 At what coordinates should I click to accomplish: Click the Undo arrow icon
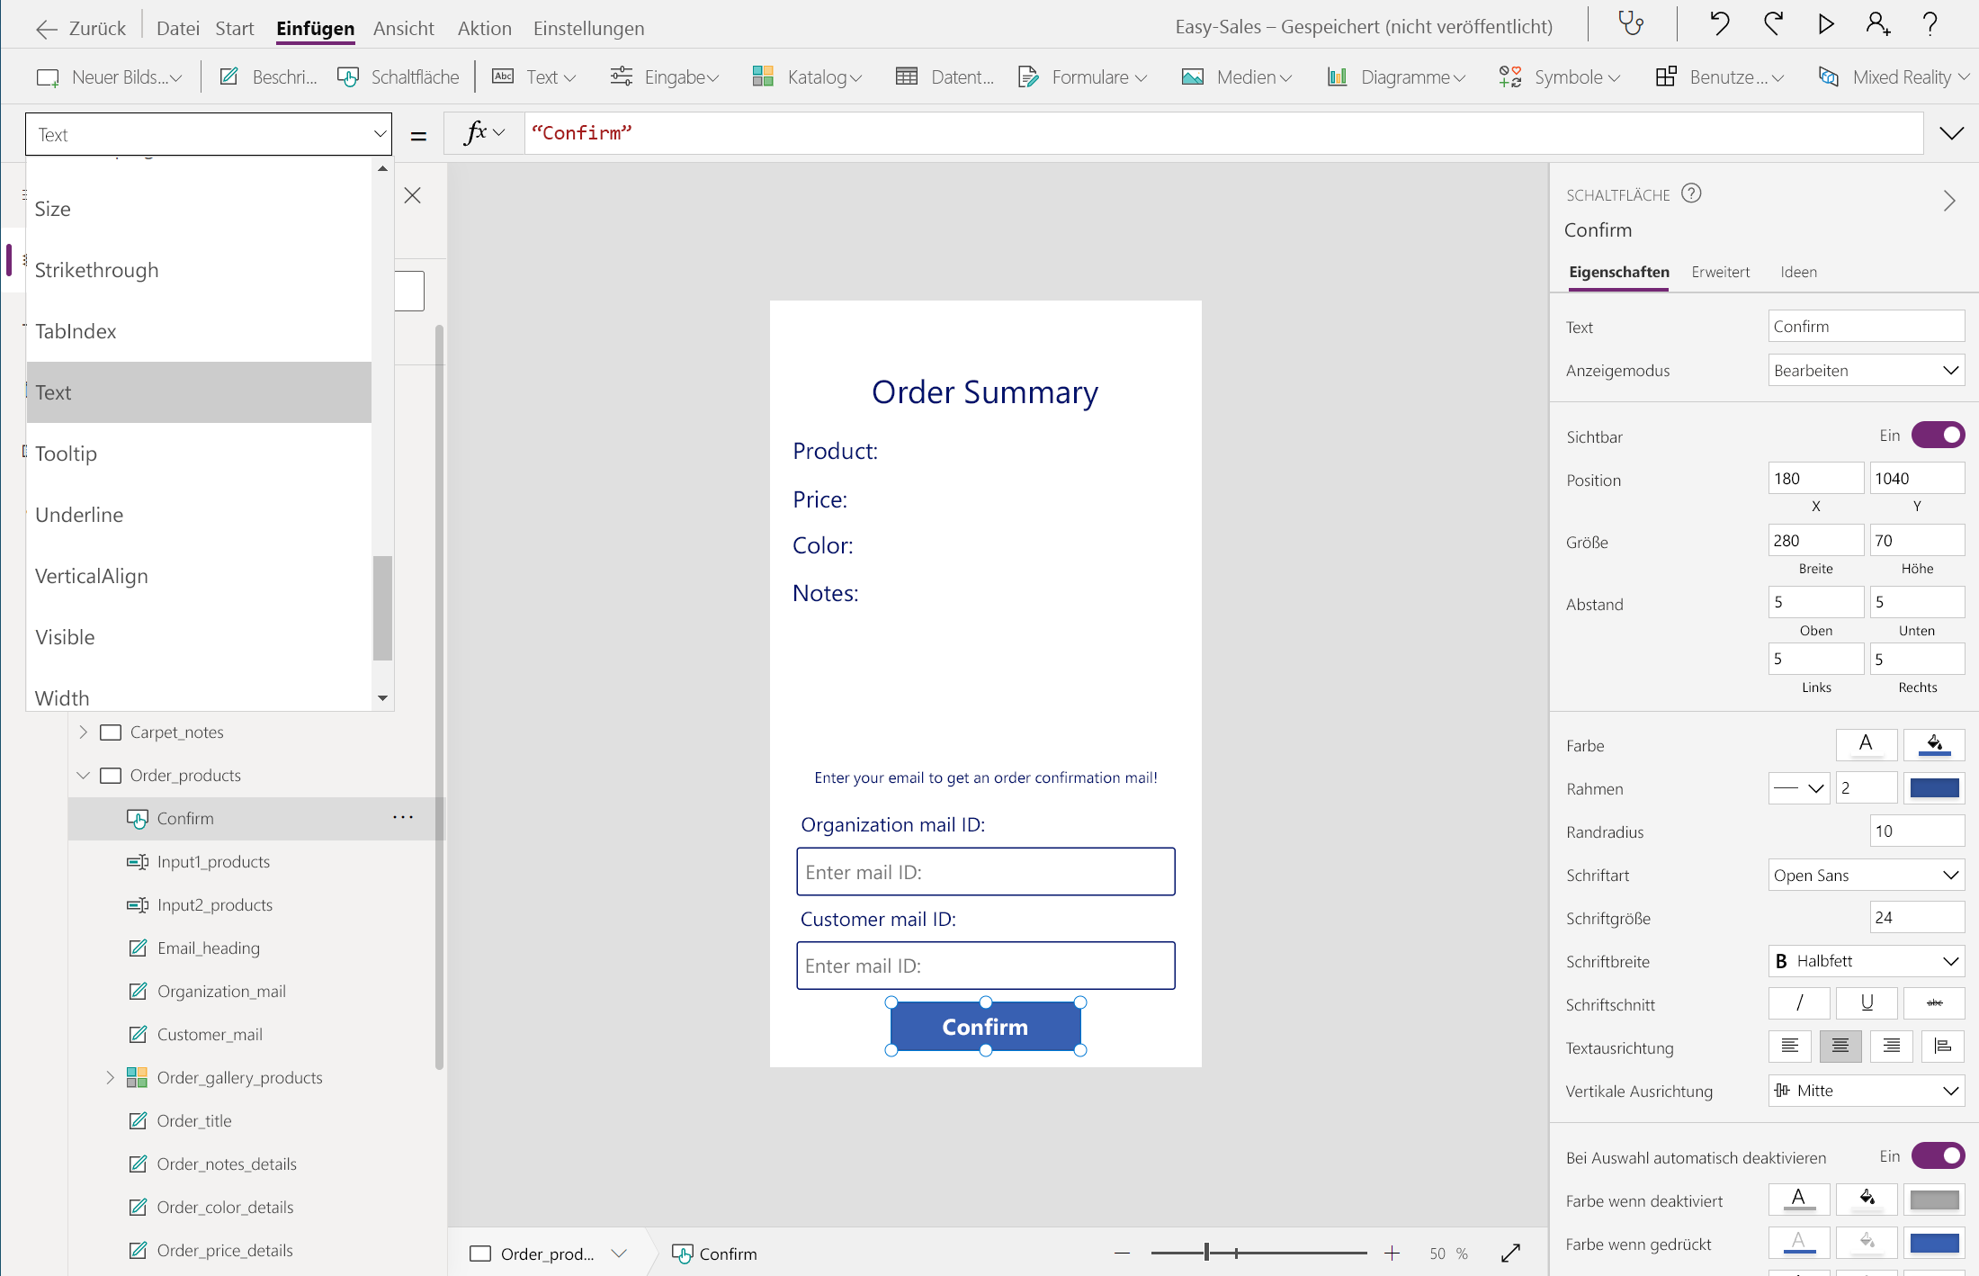1719,24
